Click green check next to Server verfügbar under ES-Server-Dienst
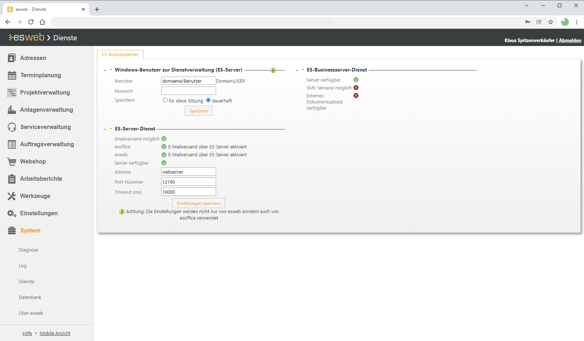 (164, 163)
